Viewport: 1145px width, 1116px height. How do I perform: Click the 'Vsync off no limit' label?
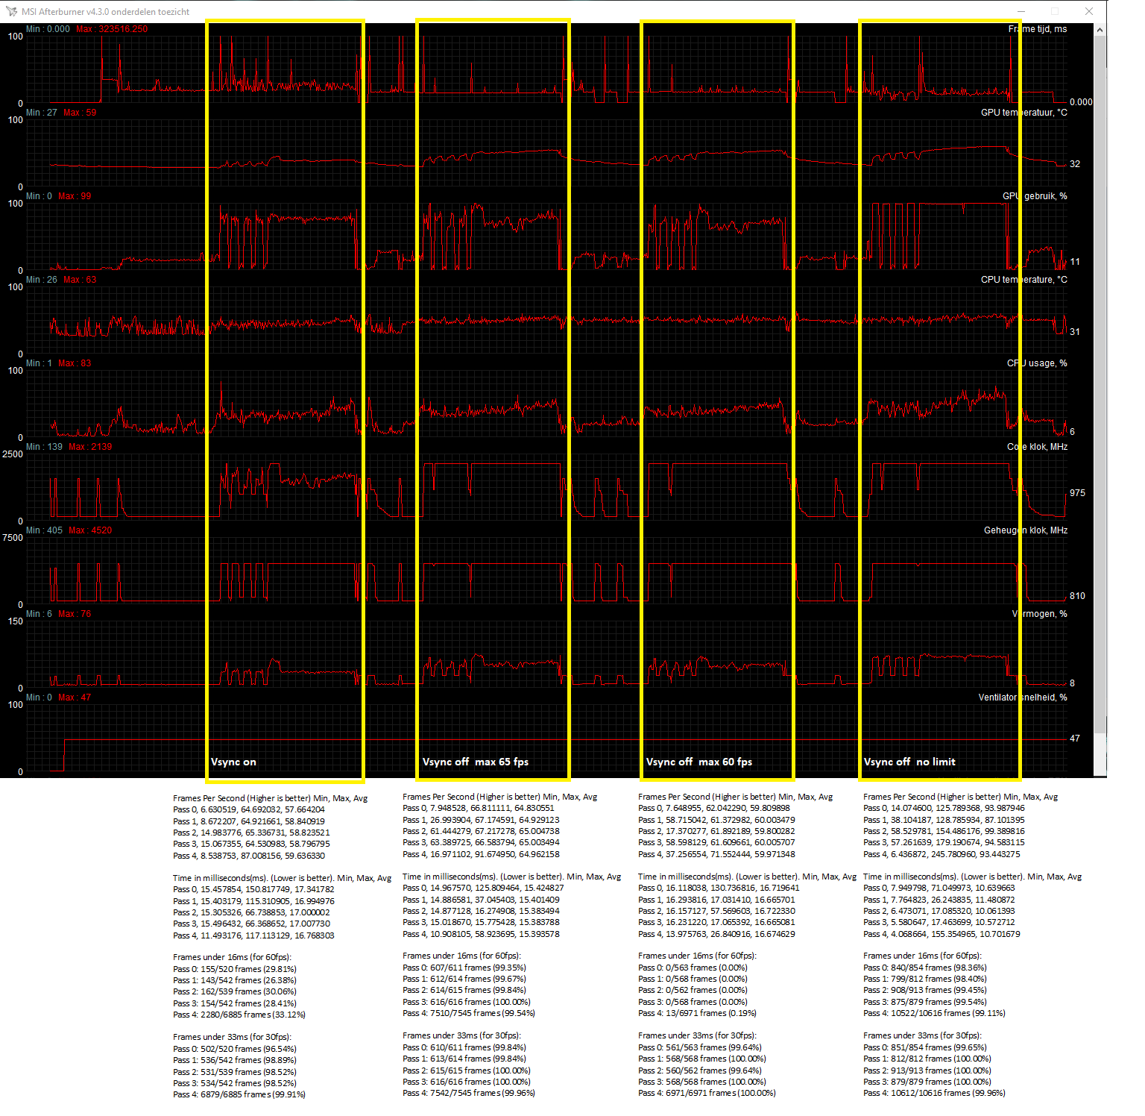tap(909, 762)
